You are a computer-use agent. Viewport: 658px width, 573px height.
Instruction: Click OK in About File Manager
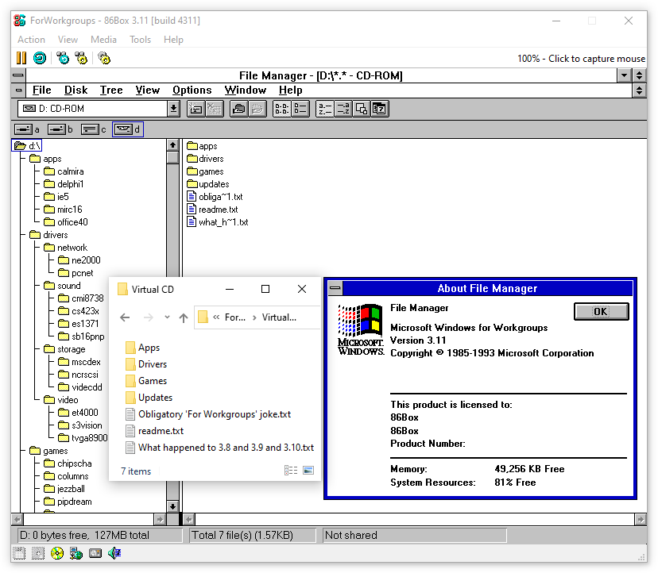click(601, 311)
